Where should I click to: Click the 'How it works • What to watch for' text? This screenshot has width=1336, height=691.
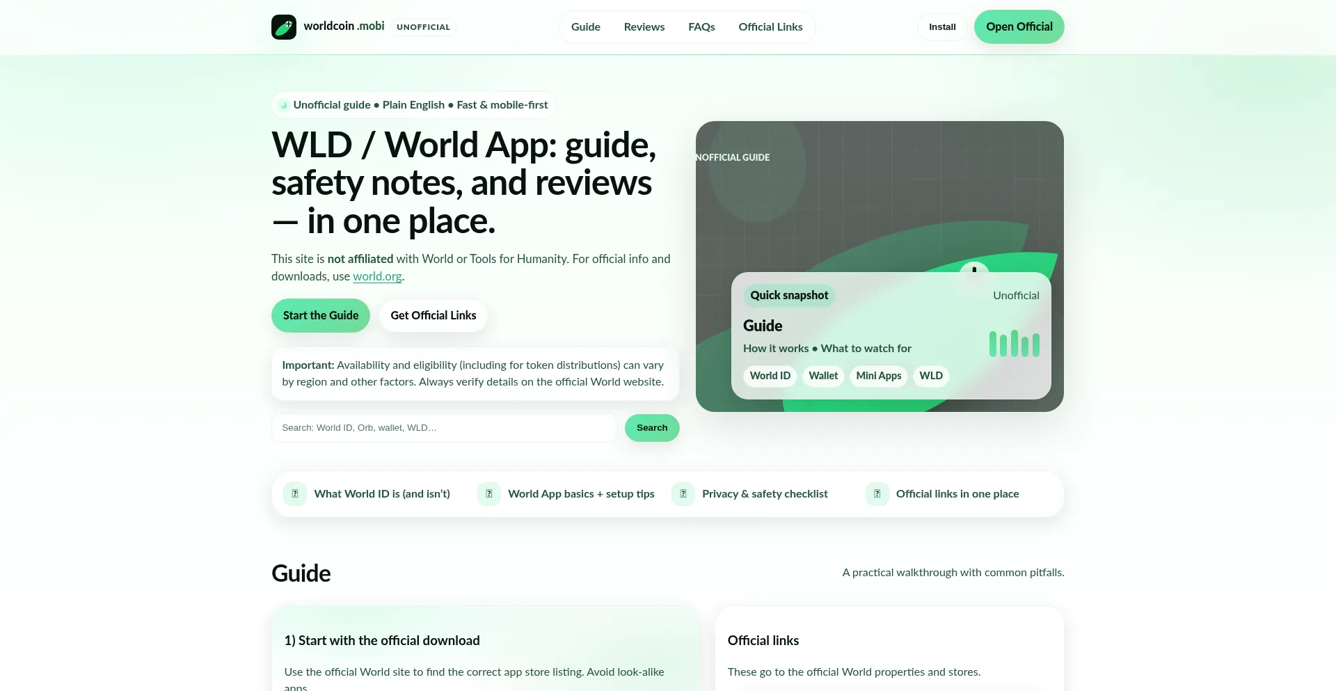827,349
